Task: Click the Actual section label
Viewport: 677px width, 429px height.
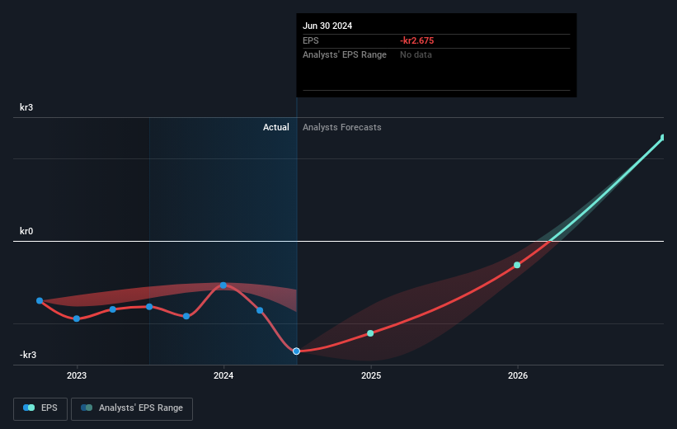Action: [x=276, y=127]
